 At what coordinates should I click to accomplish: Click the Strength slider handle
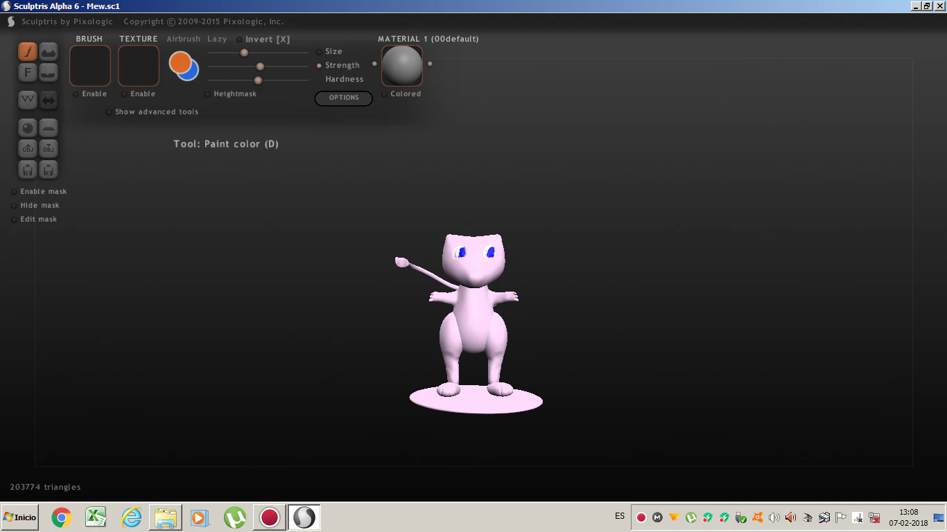260,66
